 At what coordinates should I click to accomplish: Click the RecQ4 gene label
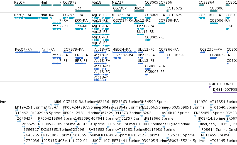pos(19,3)
